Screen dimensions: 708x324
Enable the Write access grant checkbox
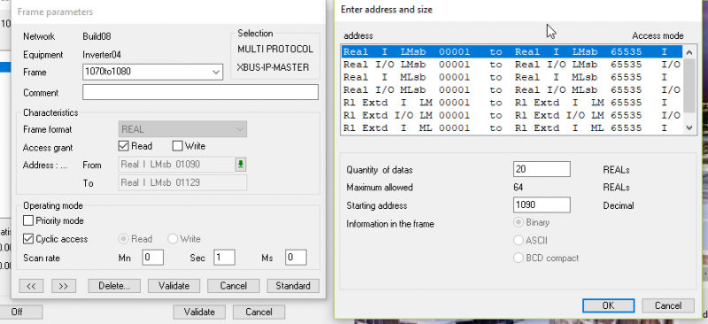pos(178,146)
